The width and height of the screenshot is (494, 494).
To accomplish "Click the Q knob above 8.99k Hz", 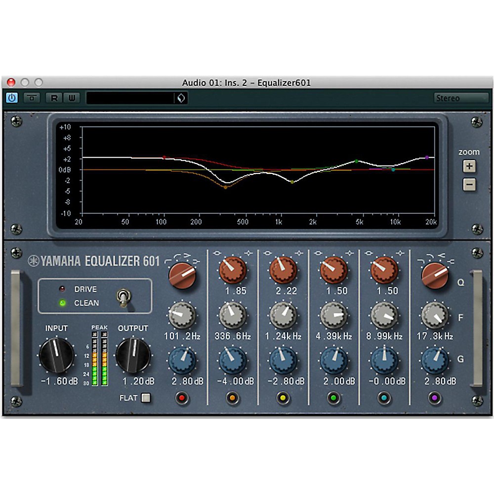I will [x=384, y=270].
